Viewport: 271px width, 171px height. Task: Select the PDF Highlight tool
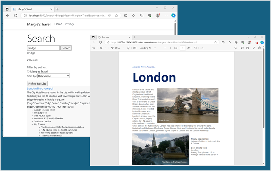tap(101, 48)
